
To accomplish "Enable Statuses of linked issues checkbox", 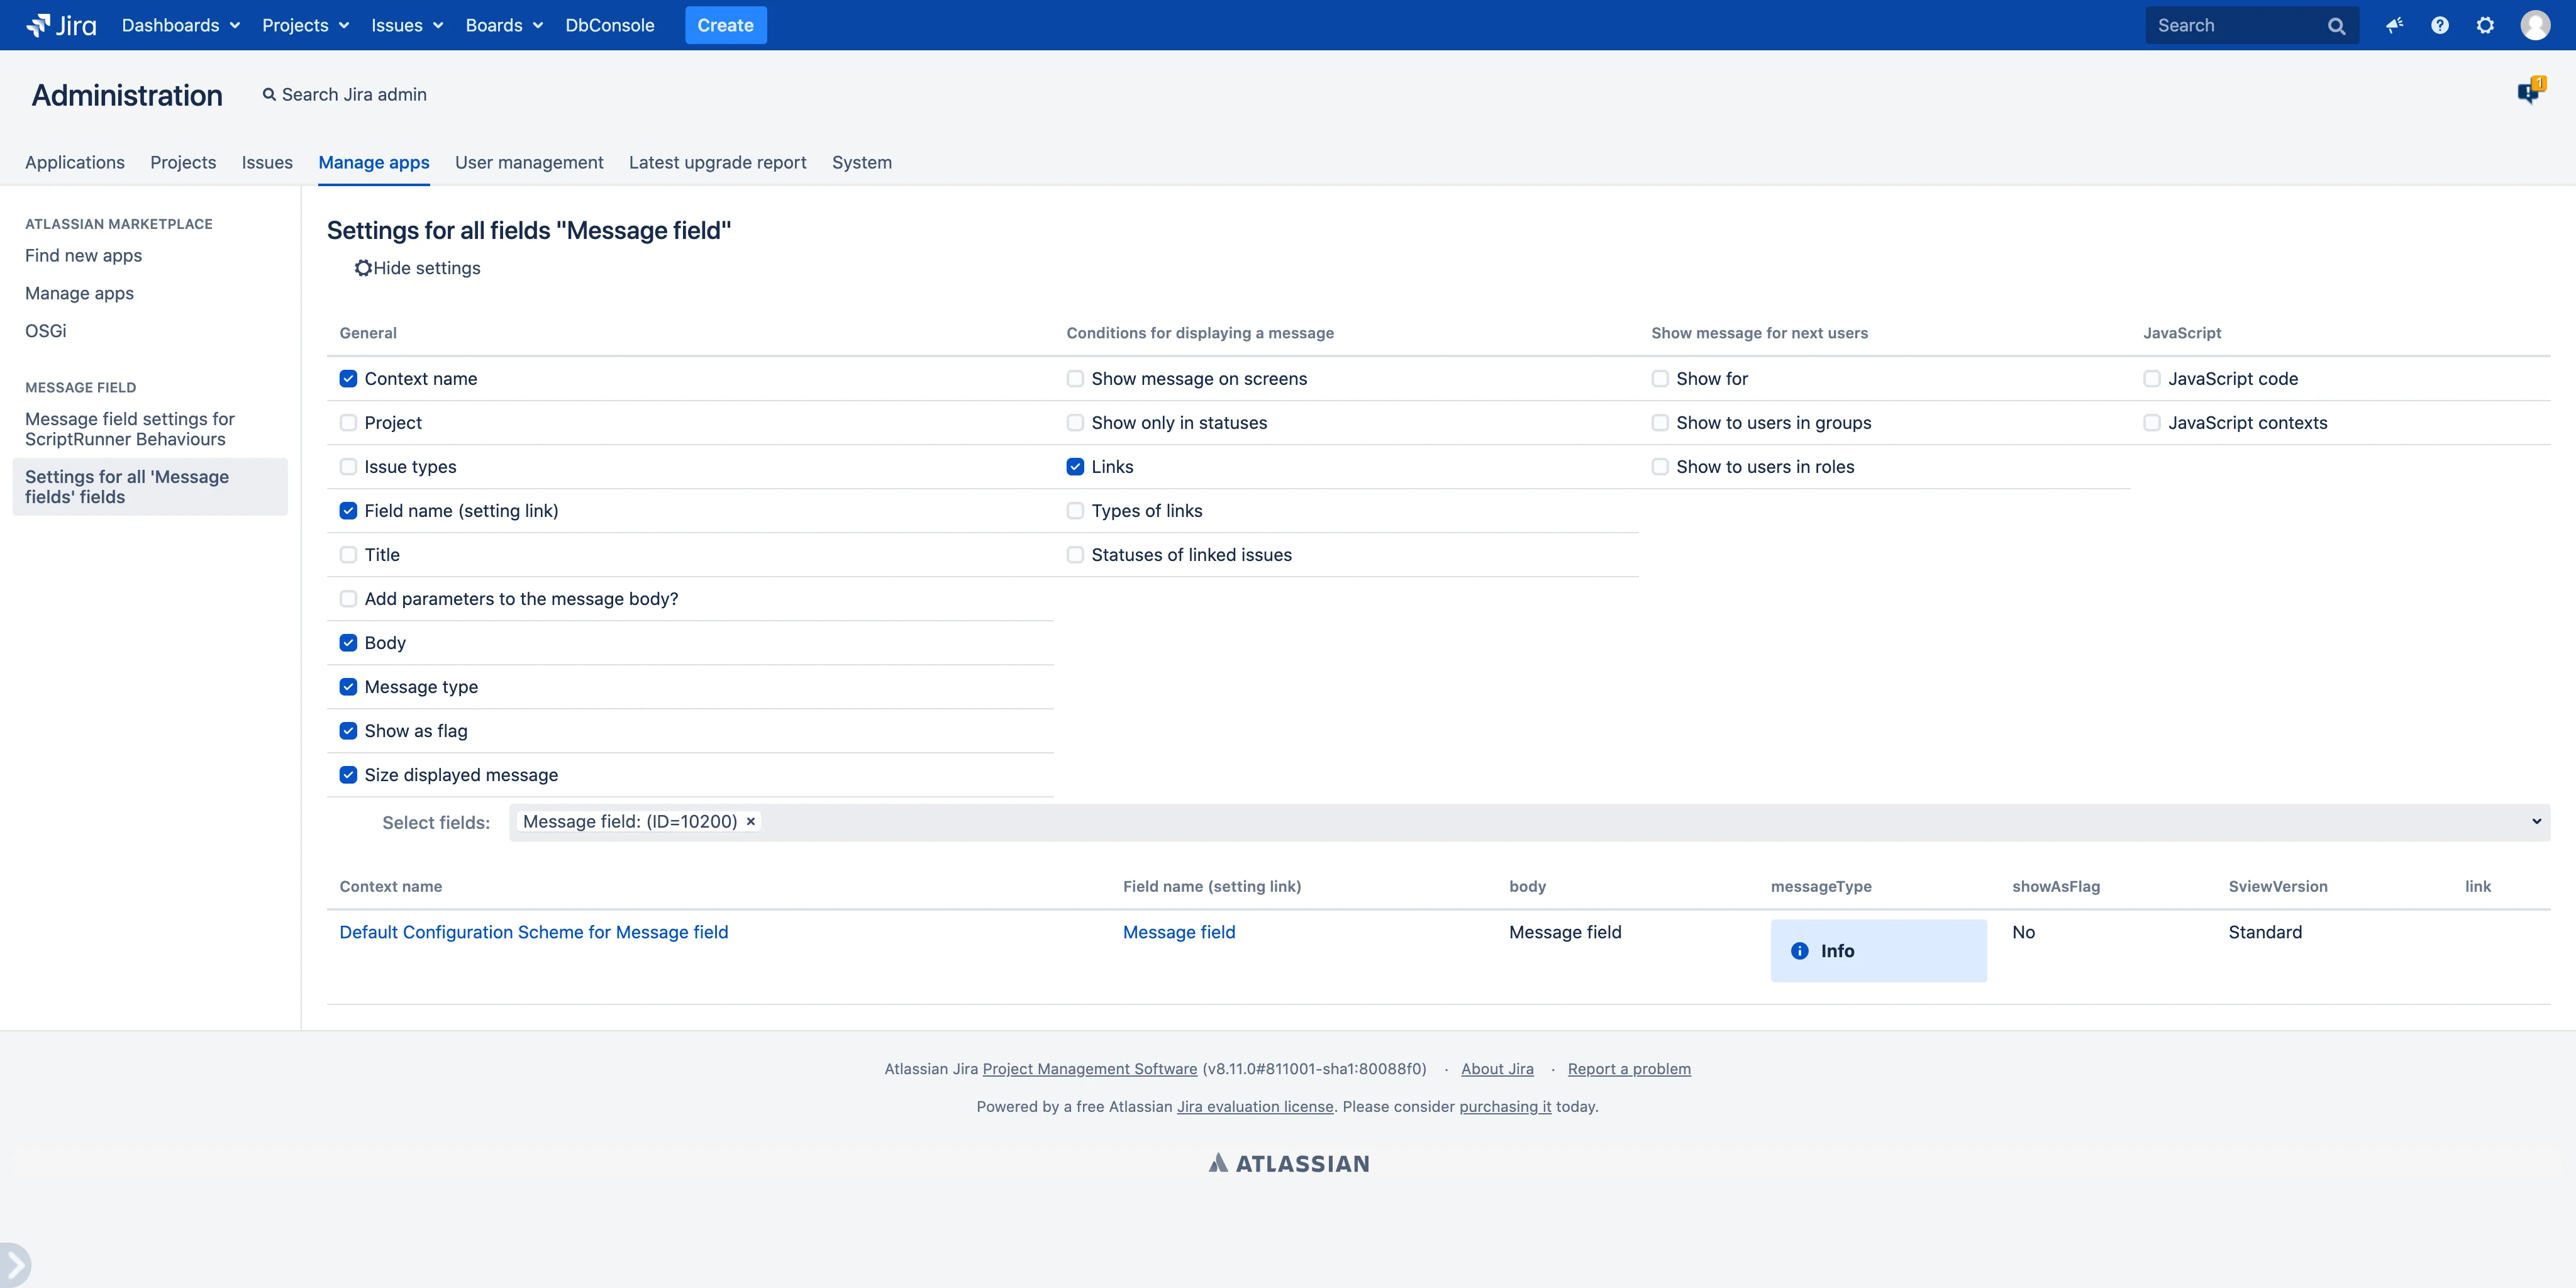I will click(x=1075, y=555).
